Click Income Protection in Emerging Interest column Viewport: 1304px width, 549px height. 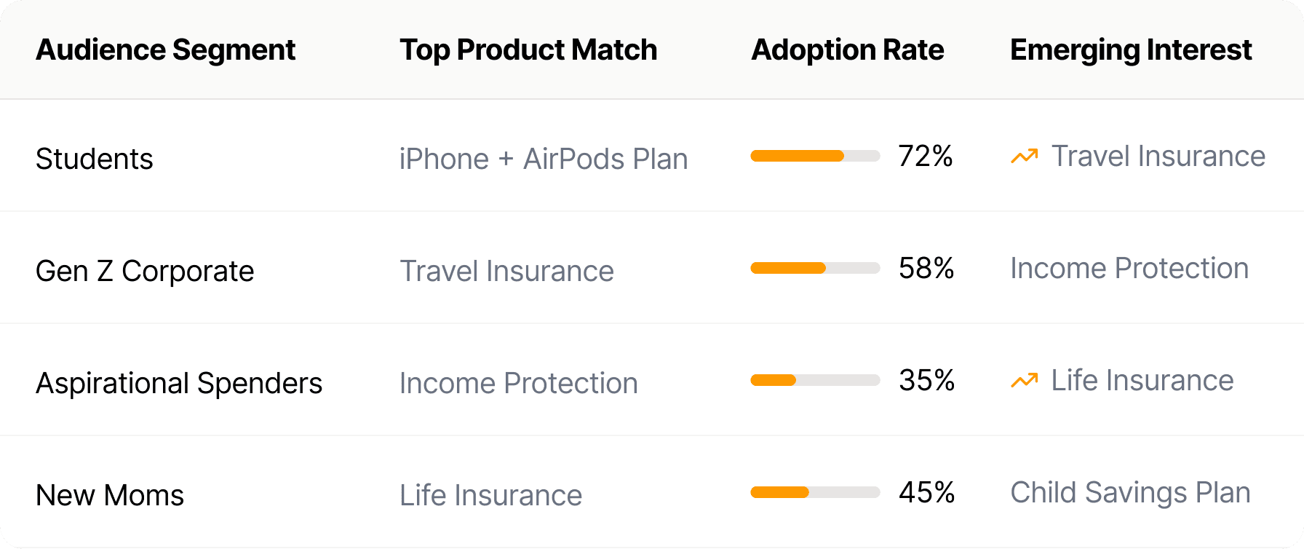point(1129,268)
